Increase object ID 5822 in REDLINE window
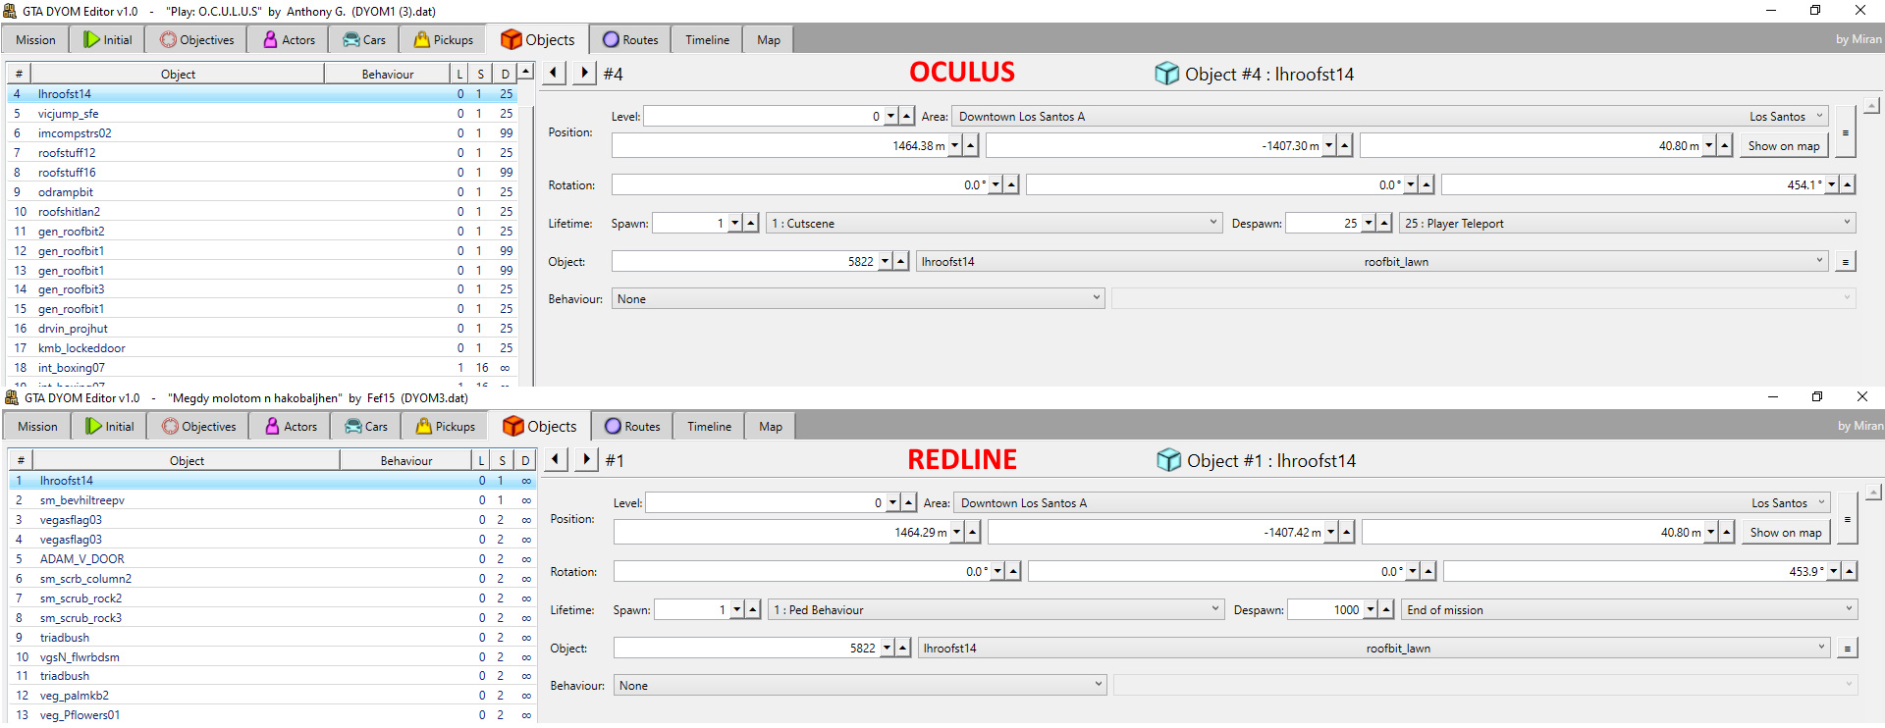 [903, 648]
